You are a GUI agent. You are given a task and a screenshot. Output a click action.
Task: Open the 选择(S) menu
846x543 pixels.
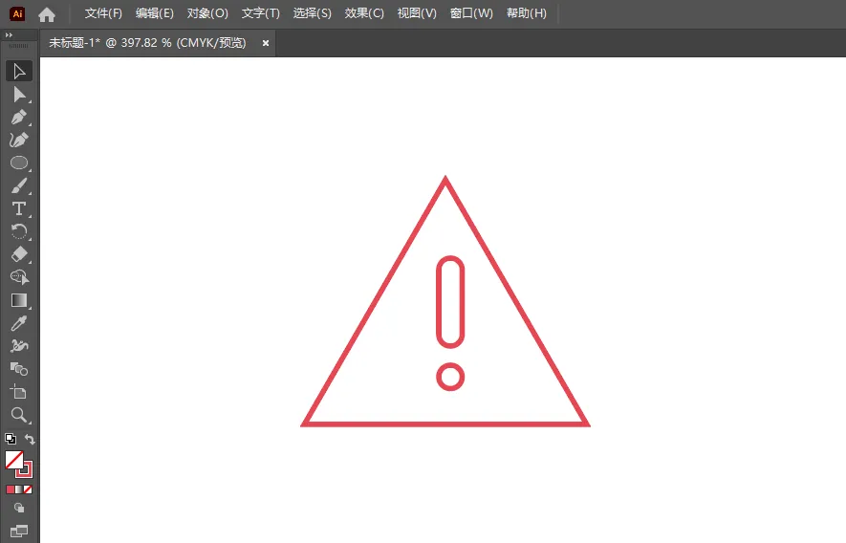[312, 13]
